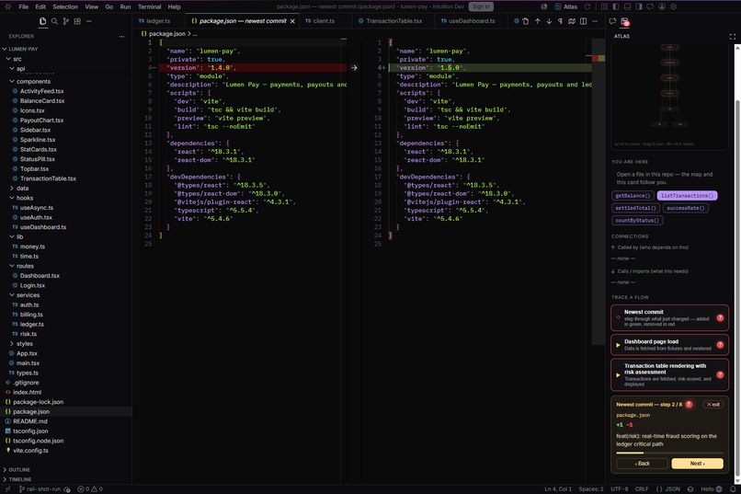Screen dimensions: 741x494
Task: Open the File menu
Action: 24,6
